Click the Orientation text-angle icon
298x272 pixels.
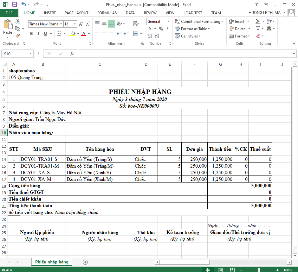(x=119, y=23)
